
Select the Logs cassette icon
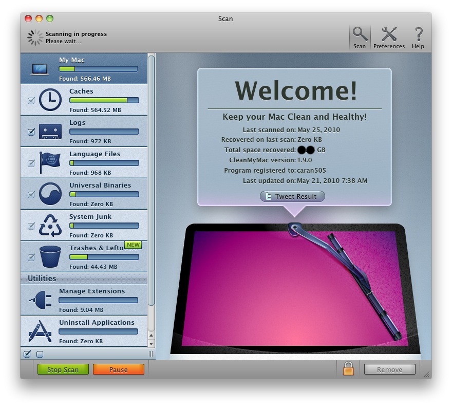[50, 132]
